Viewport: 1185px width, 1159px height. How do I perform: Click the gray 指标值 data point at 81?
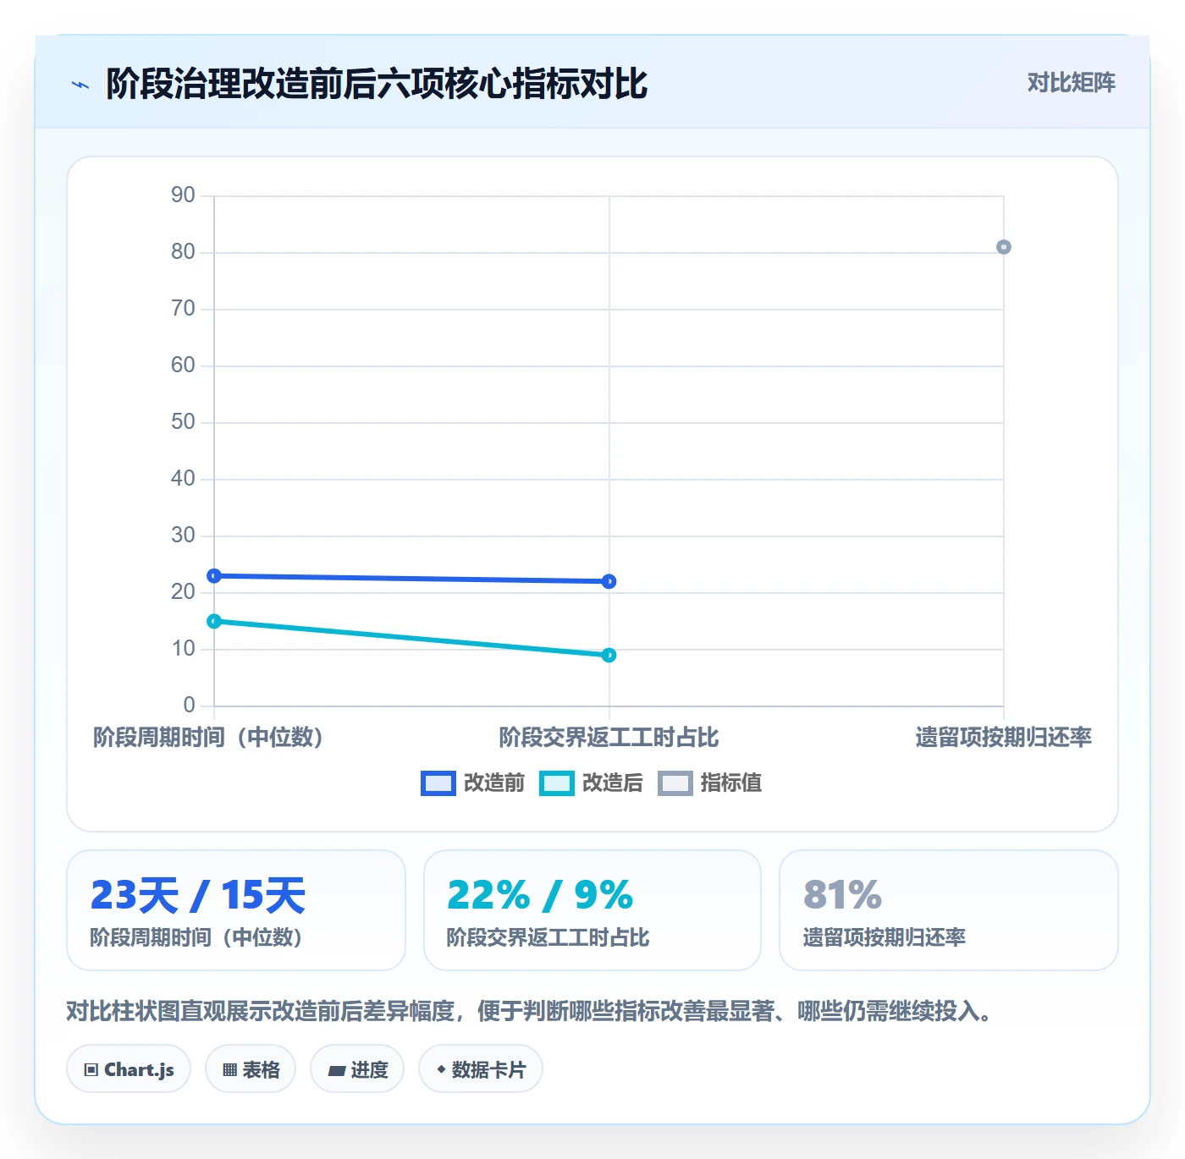click(1004, 247)
